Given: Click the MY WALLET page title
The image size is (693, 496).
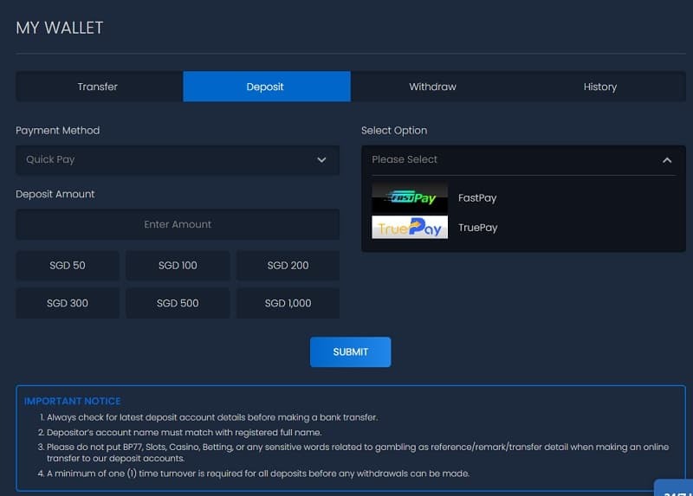Looking at the screenshot, I should (x=60, y=28).
